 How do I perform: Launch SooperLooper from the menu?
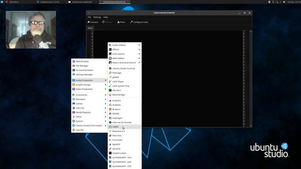(x=125, y=153)
